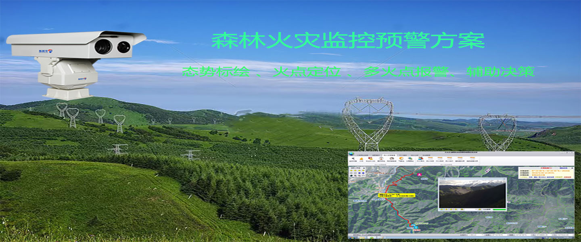Switch to the active monitoring ribbon tab
Screen dimensions: 581x242
click(390, 155)
